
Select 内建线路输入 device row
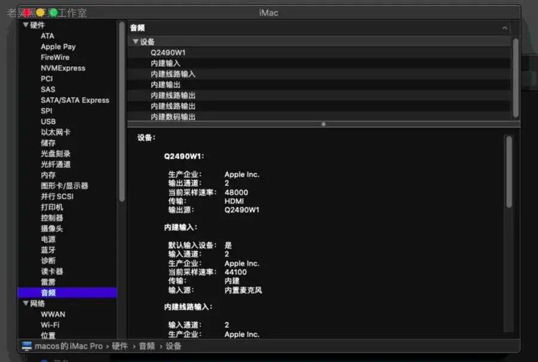tap(319, 73)
